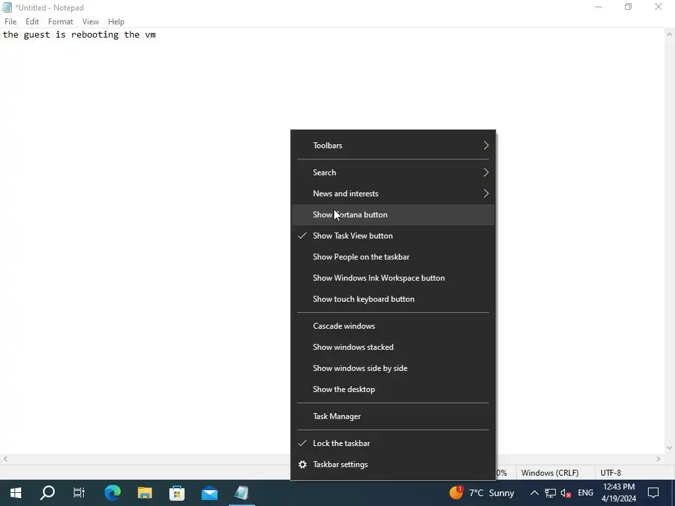The height and width of the screenshot is (506, 675).
Task: Click the vertical scrollbar up arrow in Notepad
Action: tap(670, 34)
